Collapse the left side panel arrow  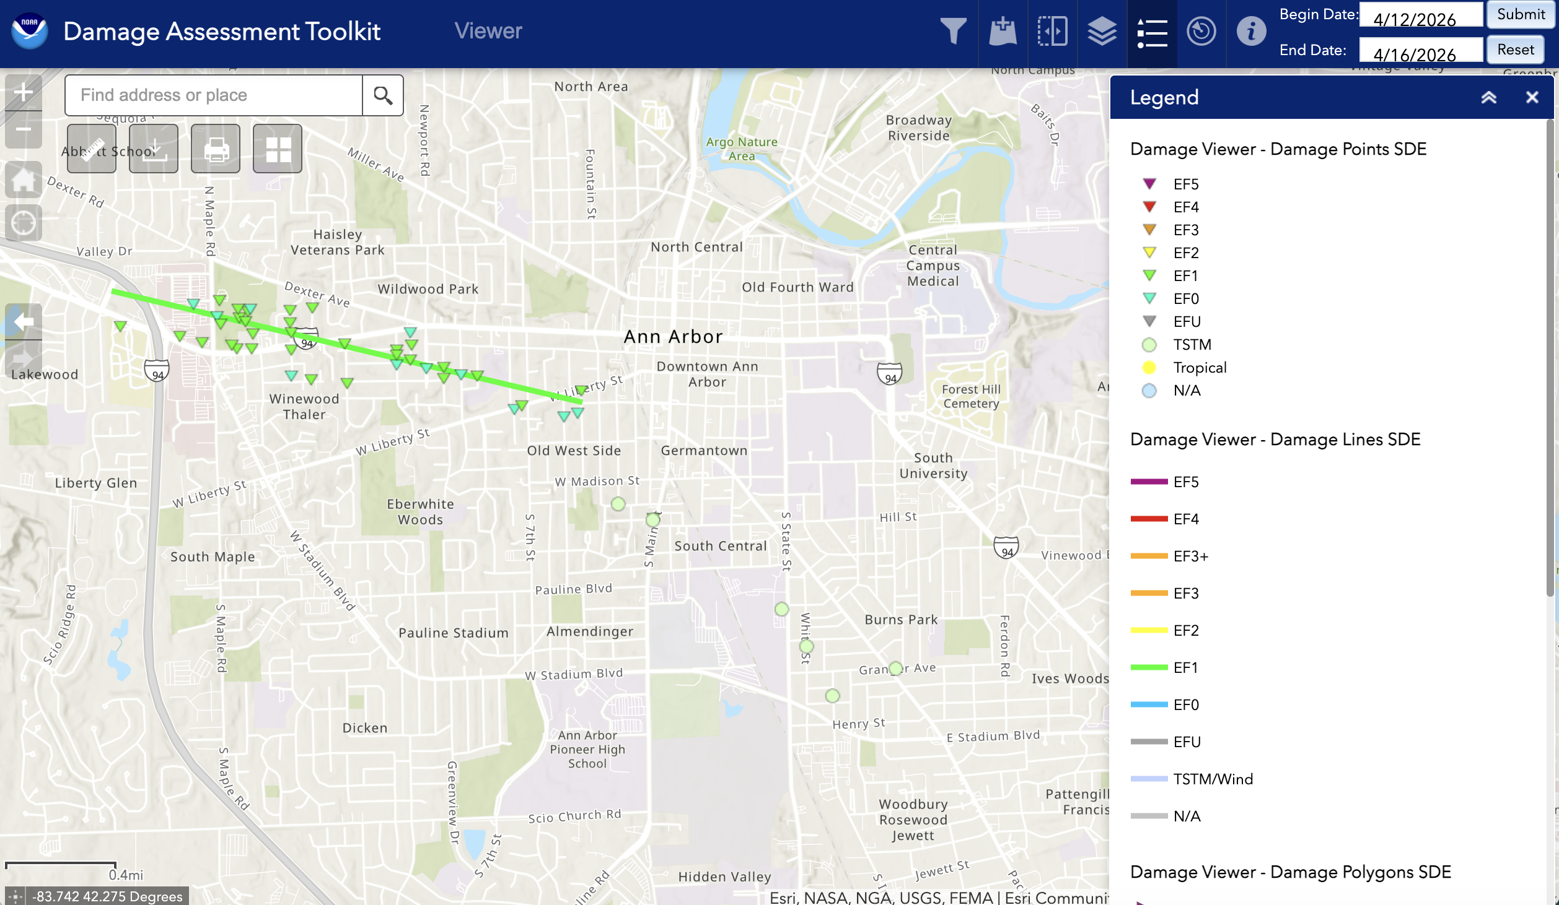pyautogui.click(x=23, y=320)
